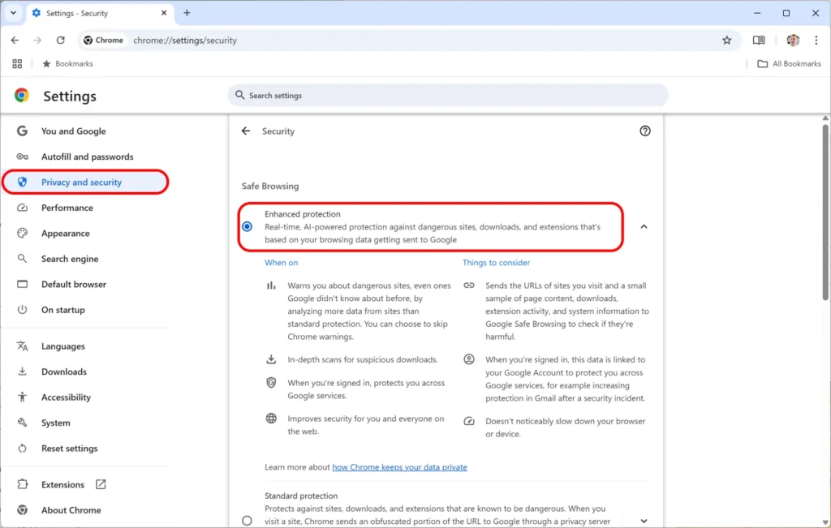Open the Chrome three-dot menu
Image resolution: width=831 pixels, height=528 pixels.
click(x=816, y=40)
